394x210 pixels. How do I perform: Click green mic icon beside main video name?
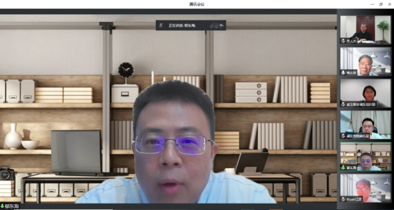(x=2, y=206)
